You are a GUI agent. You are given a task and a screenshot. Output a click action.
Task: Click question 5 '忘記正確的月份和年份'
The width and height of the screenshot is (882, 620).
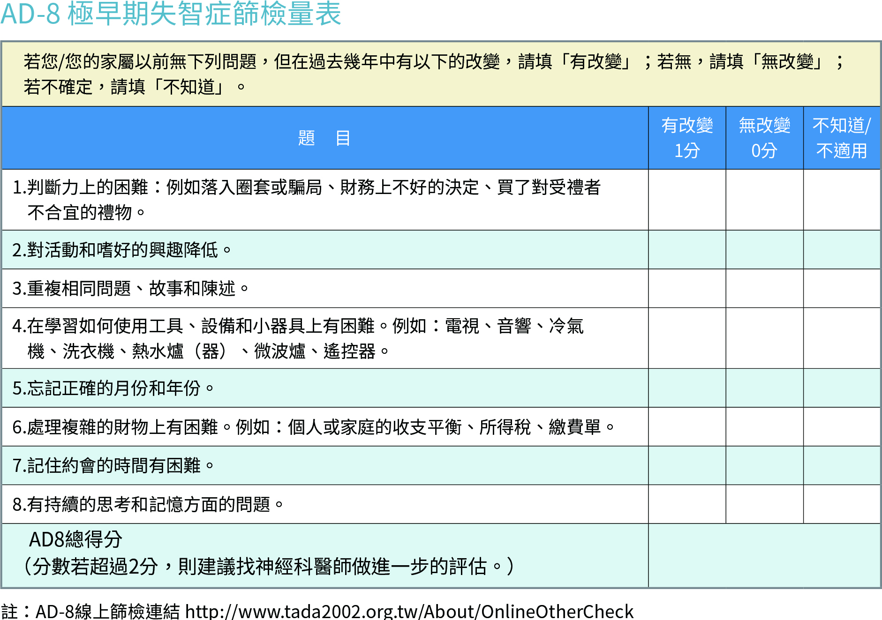pyautogui.click(x=113, y=388)
